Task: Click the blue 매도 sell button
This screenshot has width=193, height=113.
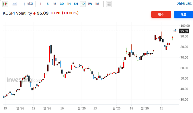Action: coord(184,15)
